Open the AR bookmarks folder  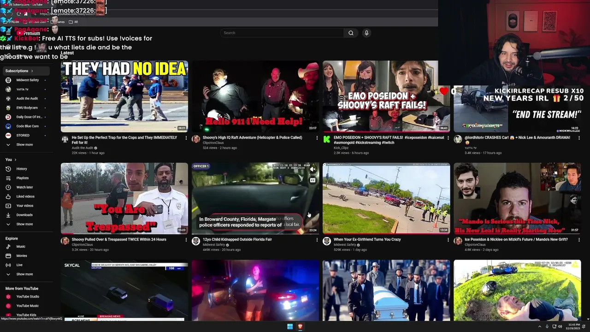click(x=73, y=22)
